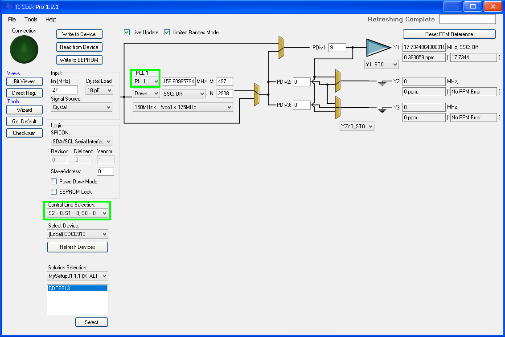This screenshot has height=337, width=505.
Task: Launch the Wizard tool
Action: coord(25,110)
